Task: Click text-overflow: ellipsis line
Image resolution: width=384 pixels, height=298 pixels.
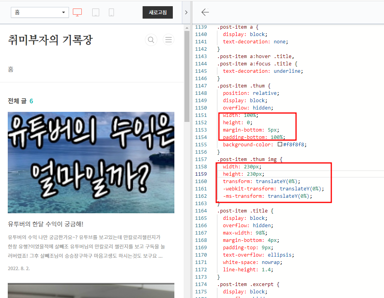Action: [x=258, y=255]
